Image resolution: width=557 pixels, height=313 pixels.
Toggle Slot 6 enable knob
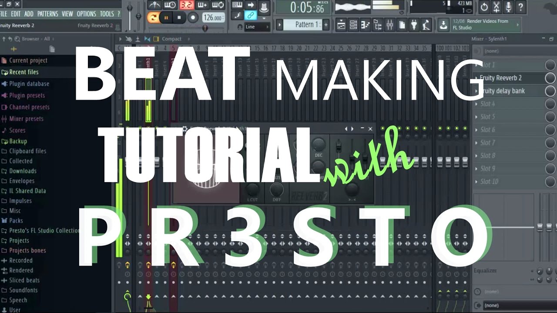coord(550,130)
